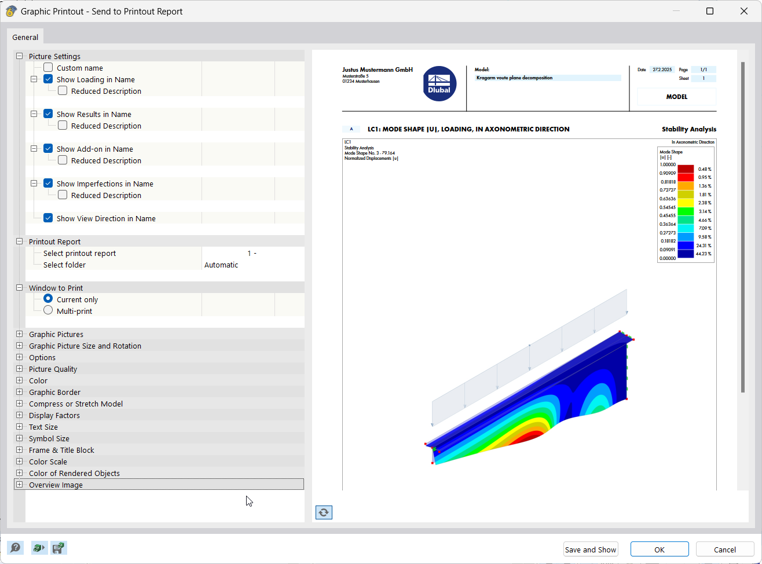This screenshot has width=762, height=564.
Task: Expand the Overview Image section
Action: (19, 485)
